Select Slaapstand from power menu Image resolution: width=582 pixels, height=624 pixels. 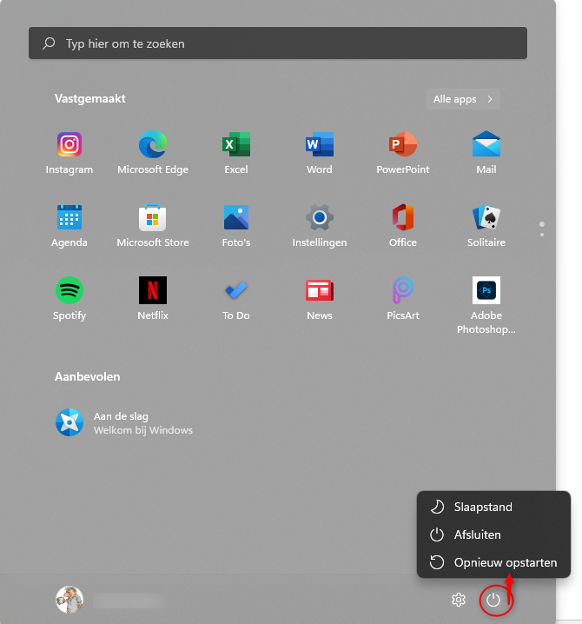[x=493, y=507]
